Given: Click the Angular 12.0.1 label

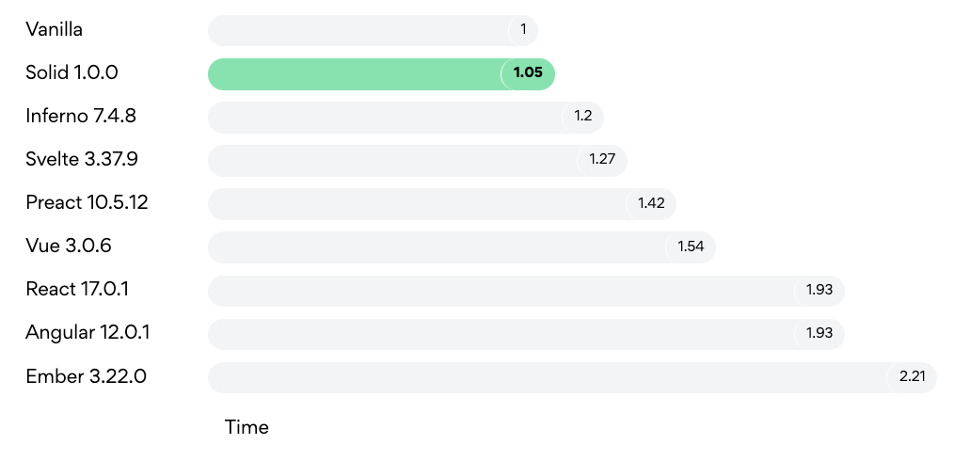Looking at the screenshot, I should 87,333.
